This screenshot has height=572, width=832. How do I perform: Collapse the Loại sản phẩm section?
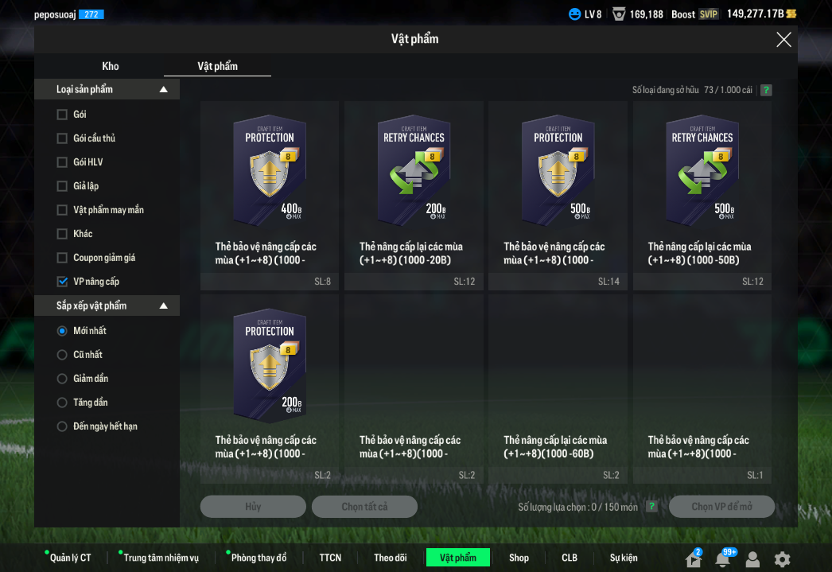coord(164,90)
